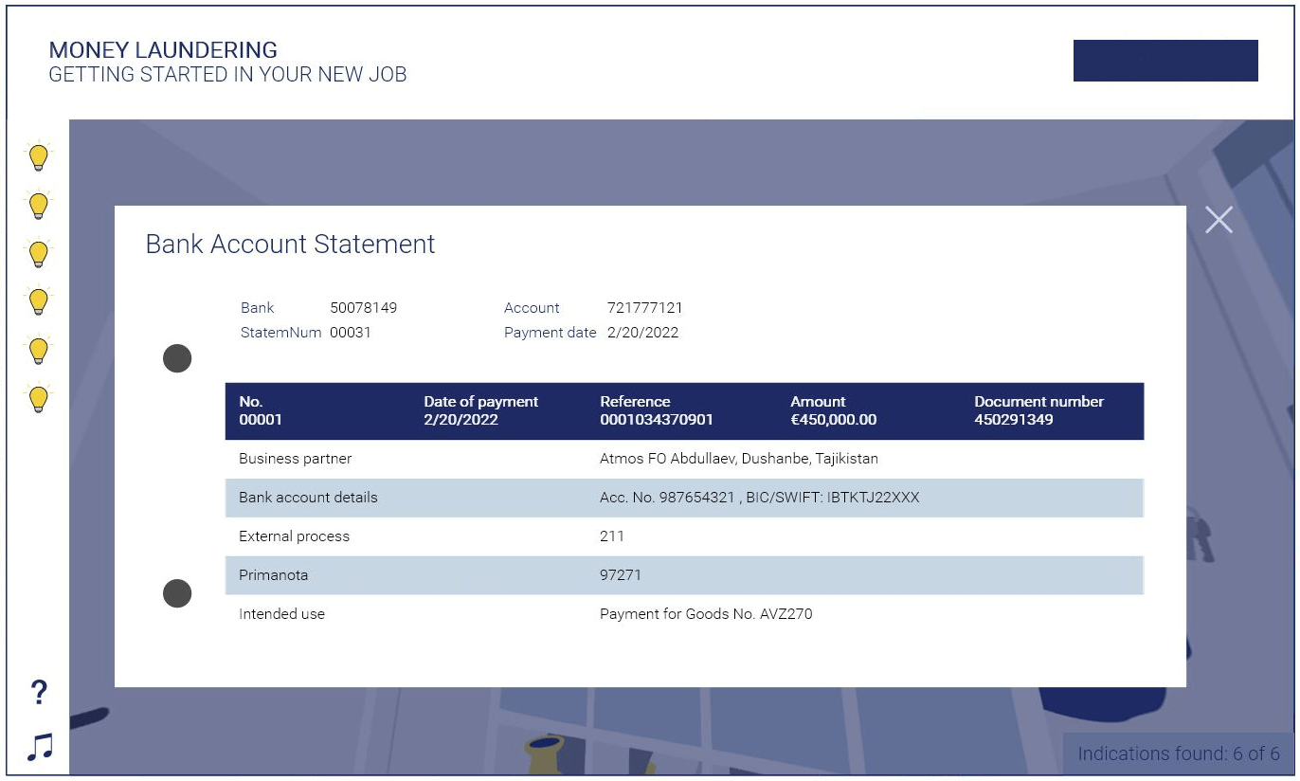Toggle music with the note icon

point(39,747)
